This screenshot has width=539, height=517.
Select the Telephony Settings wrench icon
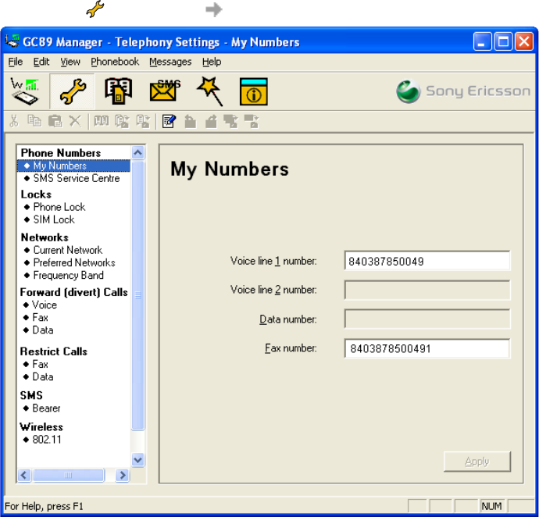click(x=73, y=91)
